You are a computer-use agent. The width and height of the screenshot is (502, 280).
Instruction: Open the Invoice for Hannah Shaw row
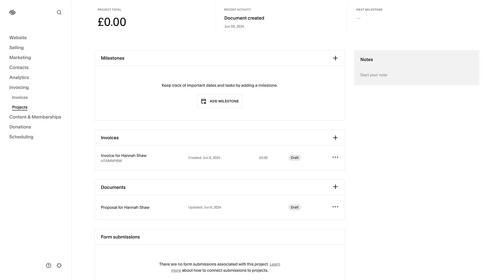[220, 157]
